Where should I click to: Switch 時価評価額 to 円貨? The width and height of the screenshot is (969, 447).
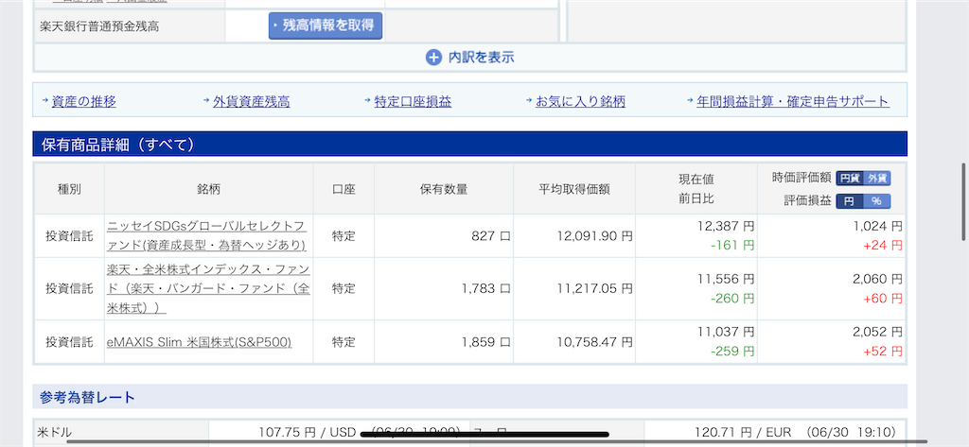click(850, 179)
